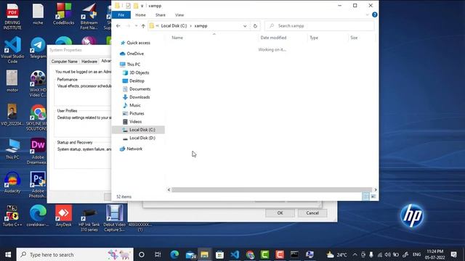Open Computer Name tab in System Properties

(x=65, y=62)
